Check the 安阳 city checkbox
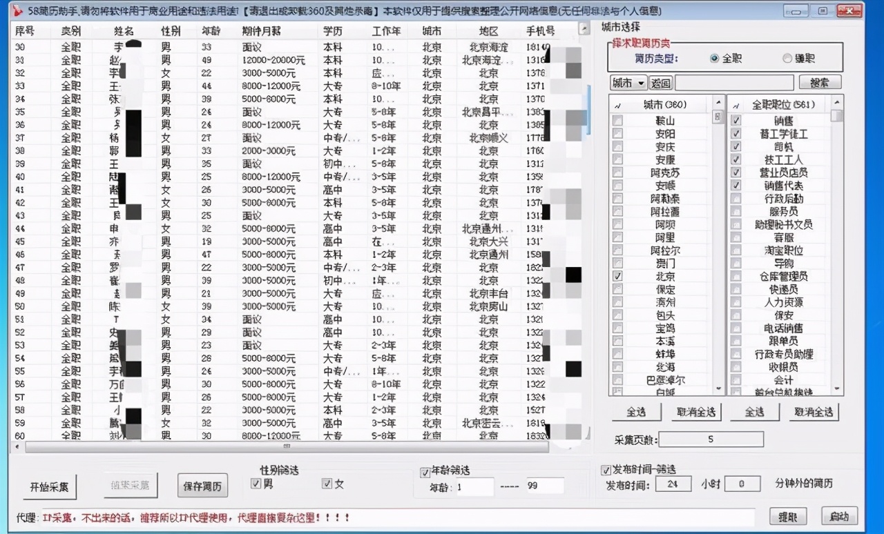884x534 pixels. (x=617, y=134)
